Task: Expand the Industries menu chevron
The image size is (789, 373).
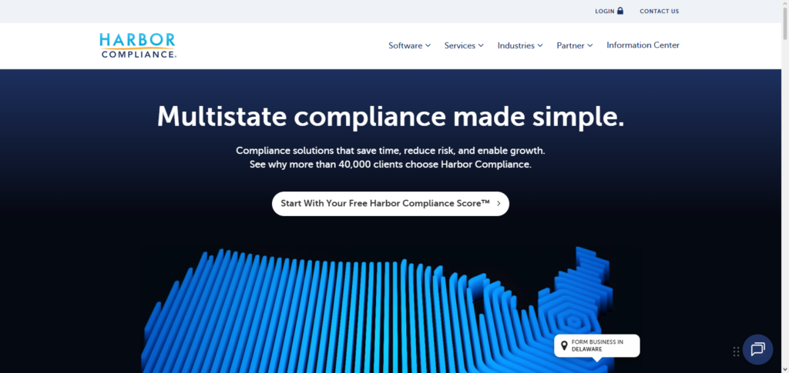Action: point(540,45)
